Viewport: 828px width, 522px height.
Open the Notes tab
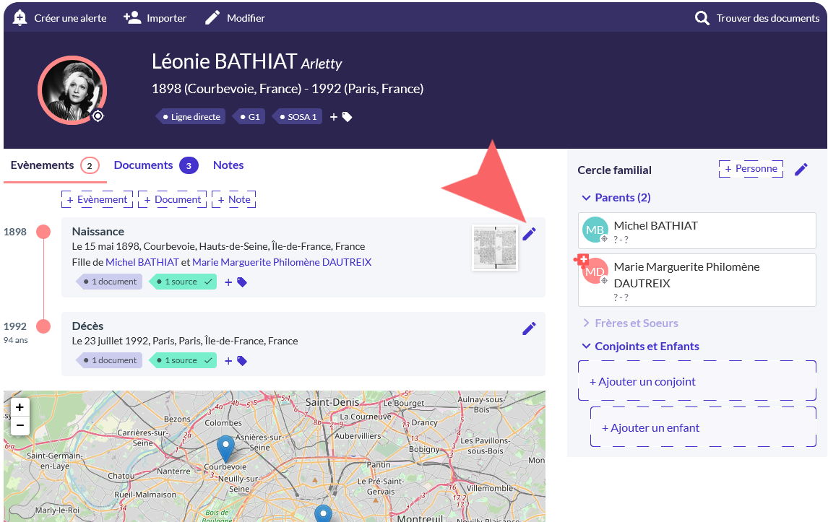pyautogui.click(x=228, y=165)
